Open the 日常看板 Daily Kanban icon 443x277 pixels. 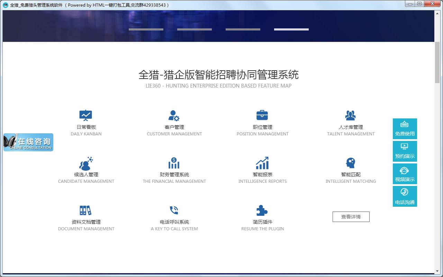[85, 115]
